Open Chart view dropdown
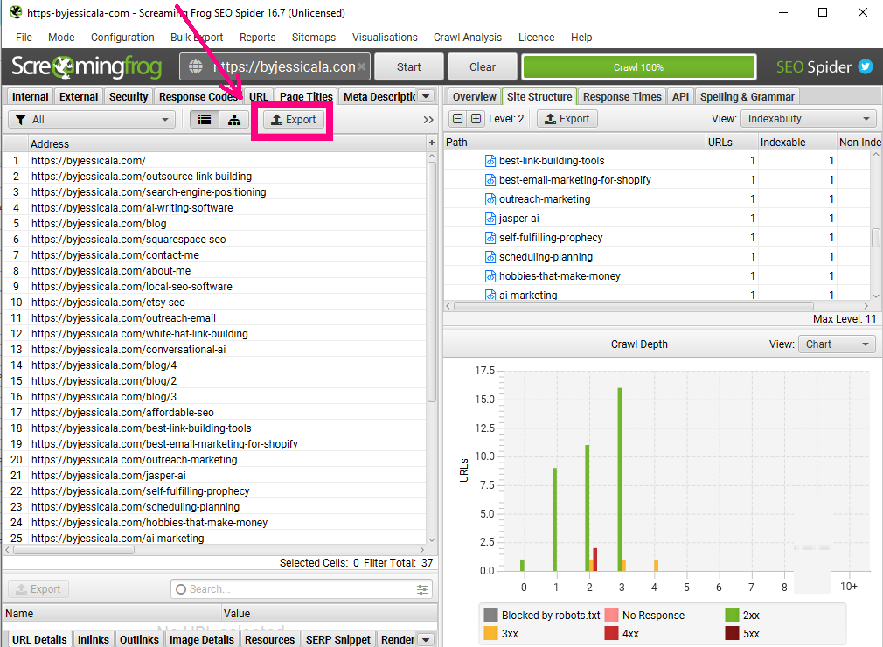 coord(837,344)
